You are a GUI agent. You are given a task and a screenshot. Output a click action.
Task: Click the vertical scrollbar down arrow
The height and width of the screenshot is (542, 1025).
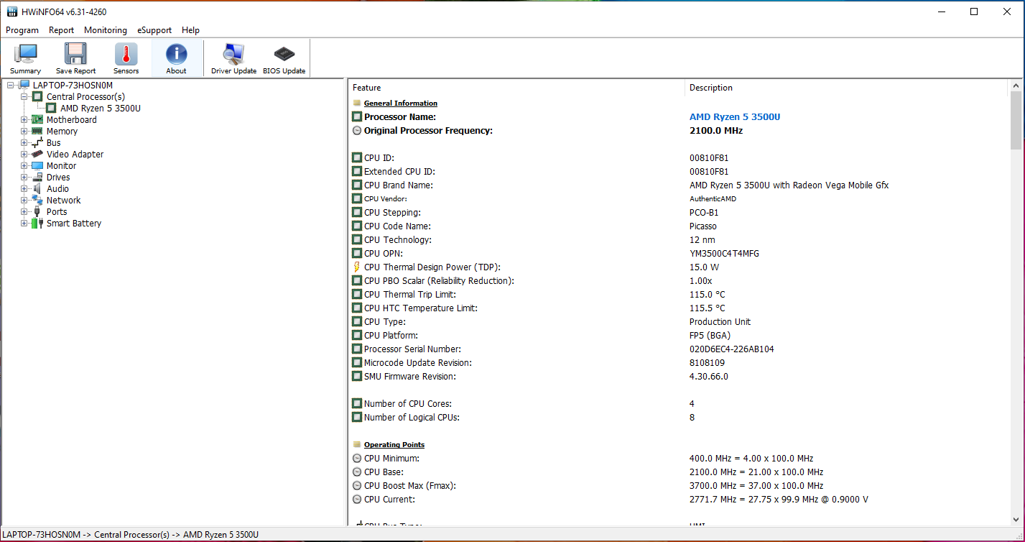pyautogui.click(x=1016, y=520)
